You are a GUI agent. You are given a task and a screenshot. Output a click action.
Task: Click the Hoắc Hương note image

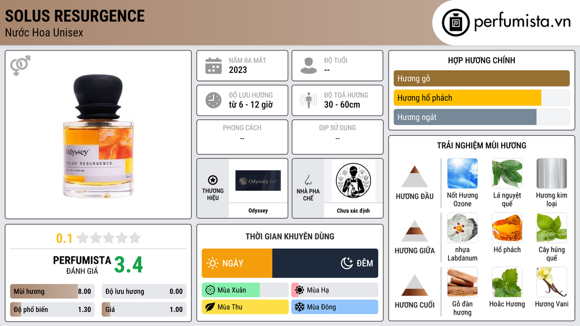pyautogui.click(x=507, y=282)
